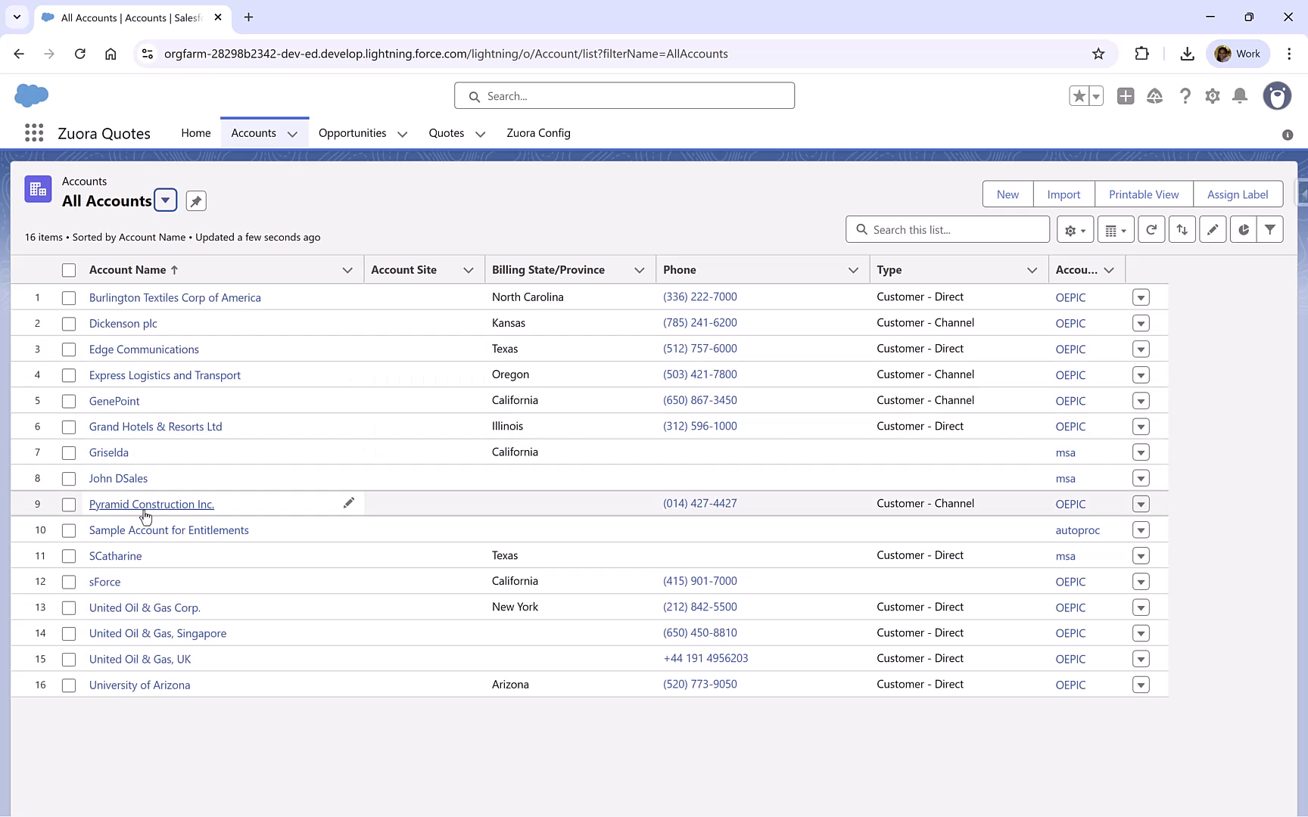Expand the Account Name column header menu
Viewport: 1308px width, 817px height.
347,269
